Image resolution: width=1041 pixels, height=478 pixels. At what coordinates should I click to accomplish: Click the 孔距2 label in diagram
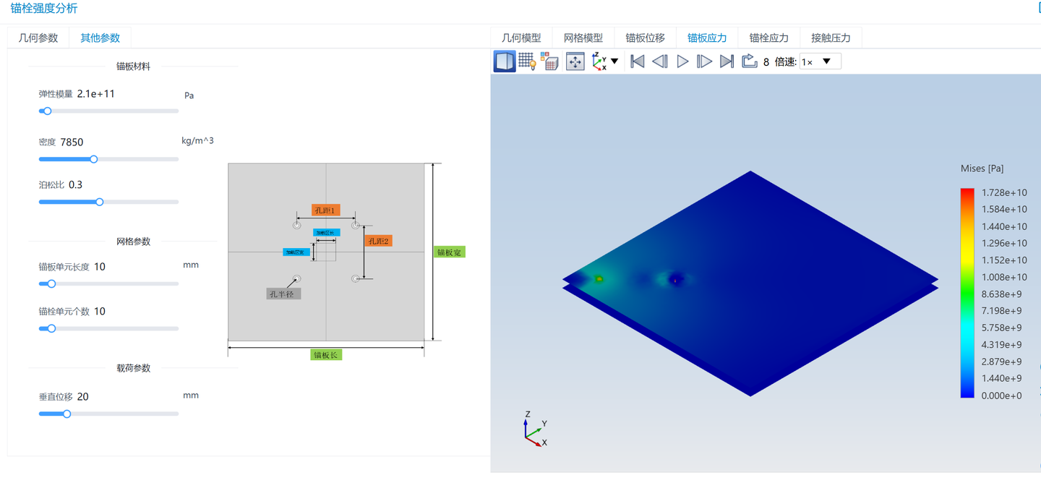pos(378,241)
